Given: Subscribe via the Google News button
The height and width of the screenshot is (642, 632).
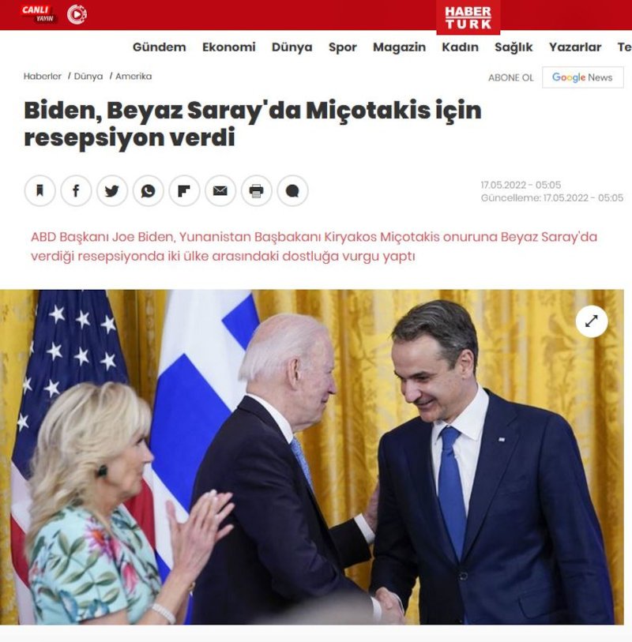Looking at the screenshot, I should coord(582,77).
